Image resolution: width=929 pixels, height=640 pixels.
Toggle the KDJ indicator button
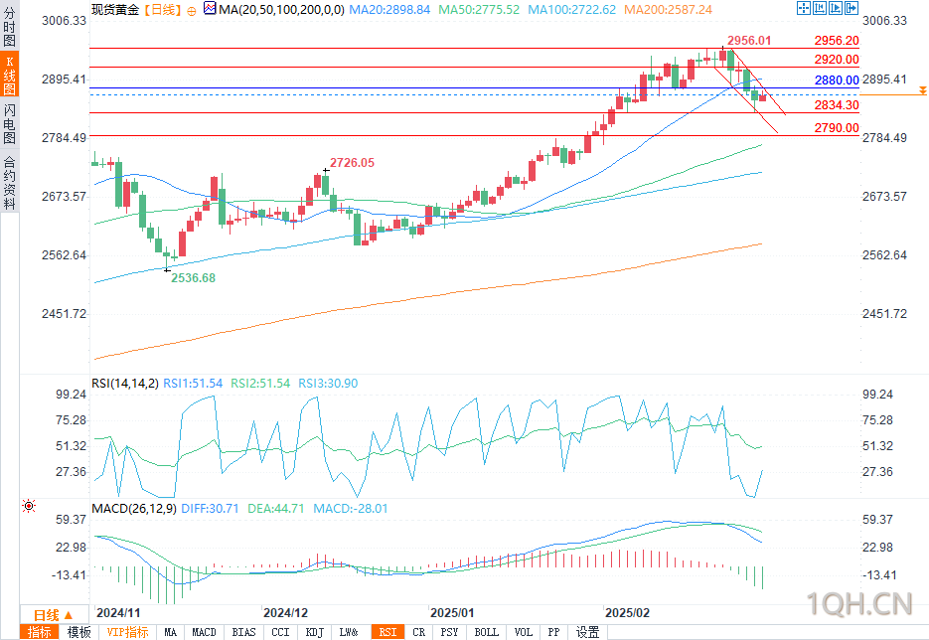point(315,632)
